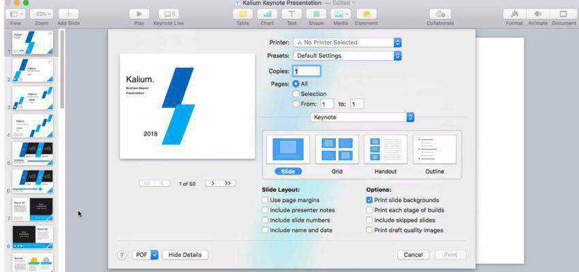
Task: Go to first preview page
Action: (146, 183)
